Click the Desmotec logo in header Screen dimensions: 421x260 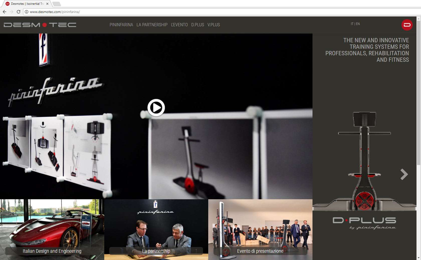pos(40,25)
